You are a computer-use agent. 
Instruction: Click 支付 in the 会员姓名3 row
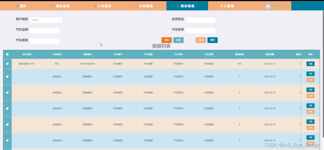point(310,112)
